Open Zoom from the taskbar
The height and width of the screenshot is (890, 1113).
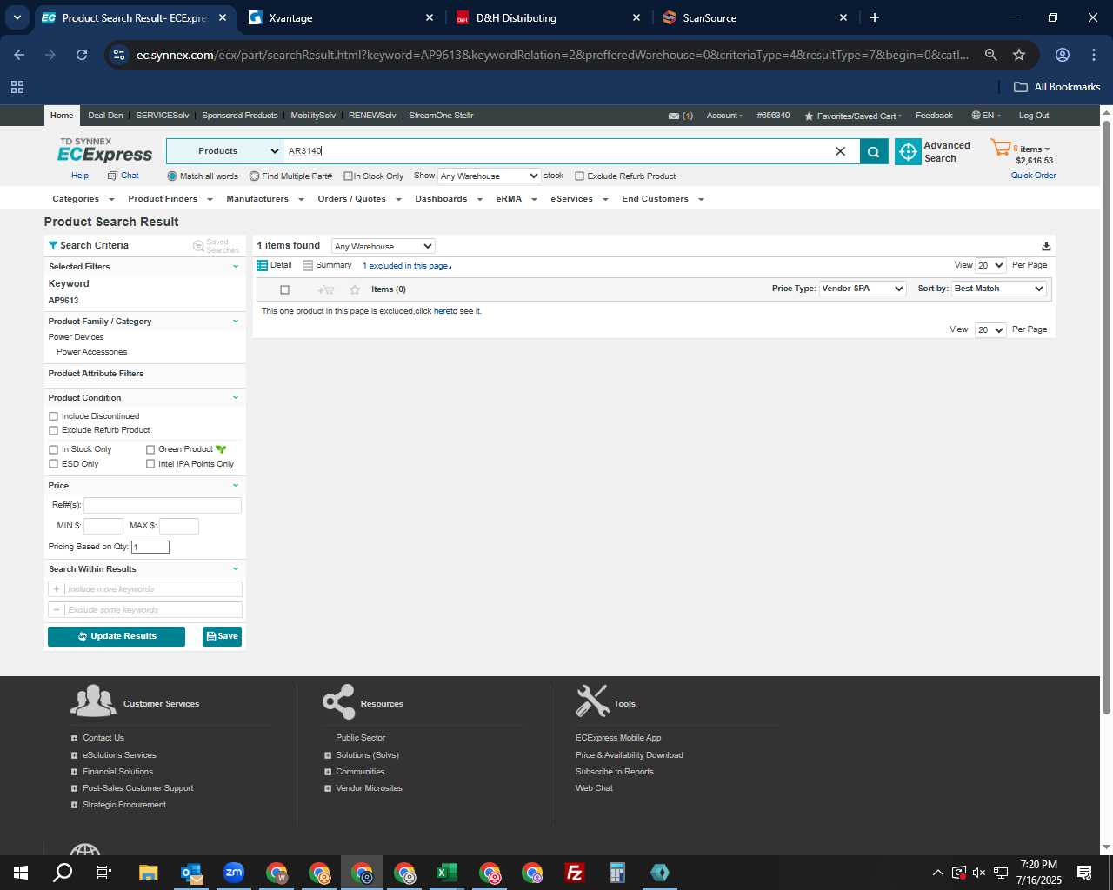coord(234,873)
